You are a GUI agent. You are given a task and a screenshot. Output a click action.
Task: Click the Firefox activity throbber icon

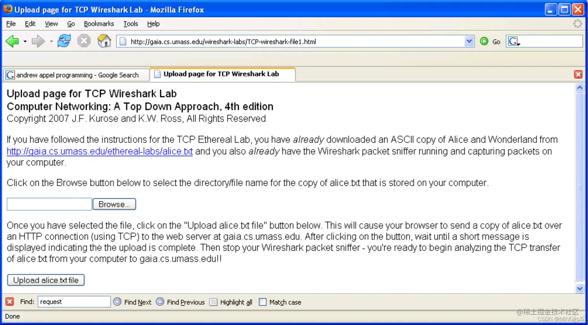[578, 24]
